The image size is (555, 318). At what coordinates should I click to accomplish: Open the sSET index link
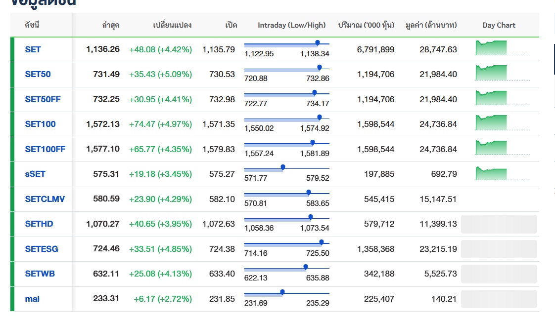click(x=35, y=174)
